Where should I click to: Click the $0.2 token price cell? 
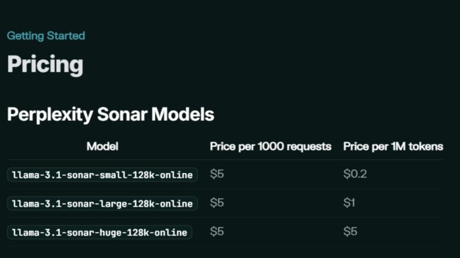coord(355,174)
